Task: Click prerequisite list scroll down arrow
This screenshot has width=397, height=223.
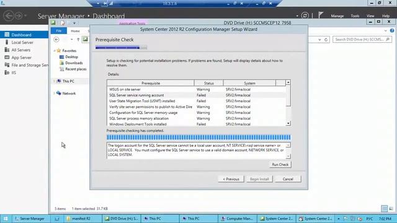Action: [x=288, y=123]
